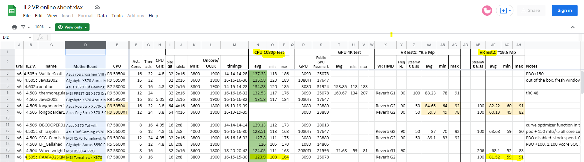Select row 16 header
The height and width of the screenshot is (162, 584).
pyautogui.click(x=7, y=157)
